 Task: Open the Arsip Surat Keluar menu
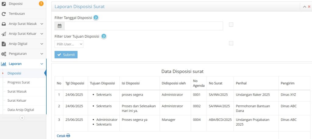[23, 34]
